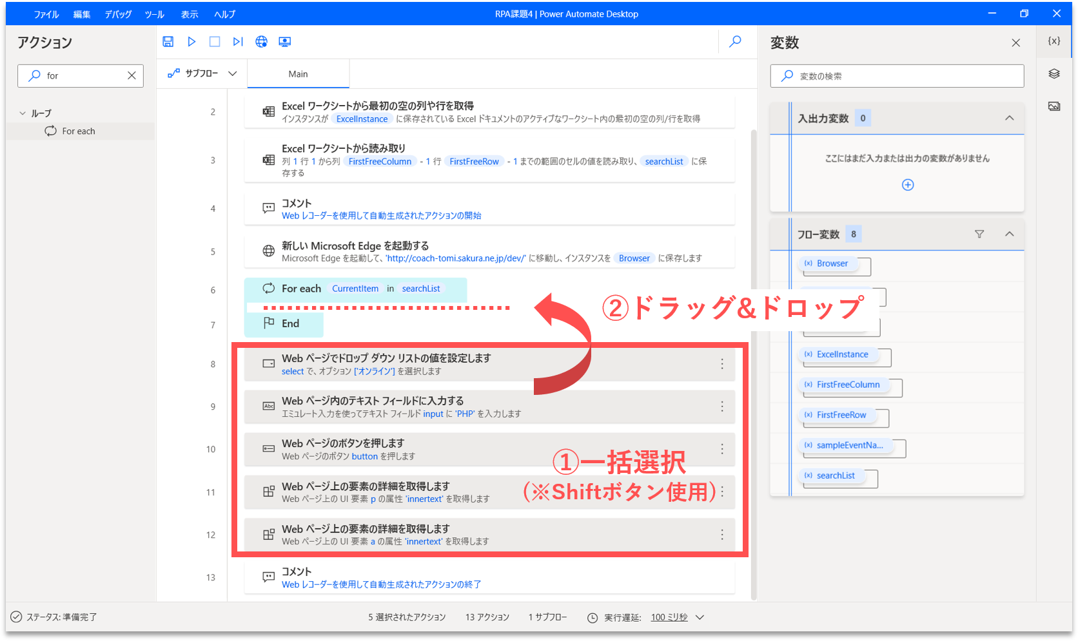
Task: Collapse the Loops group in actions
Action: (23, 113)
